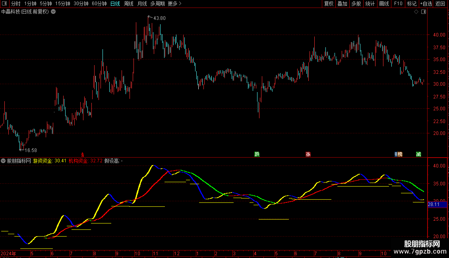
Task: Click the red $ dividend marker
Action: (x=83, y=154)
